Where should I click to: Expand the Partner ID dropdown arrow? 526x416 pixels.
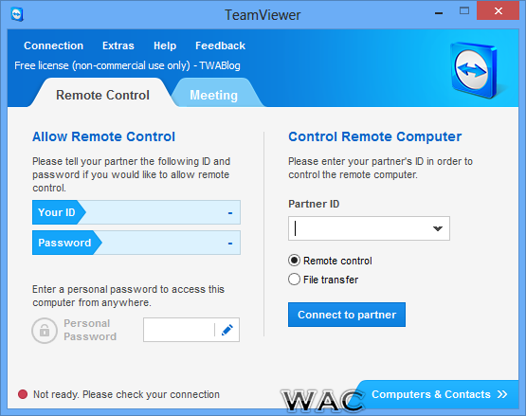(x=438, y=228)
